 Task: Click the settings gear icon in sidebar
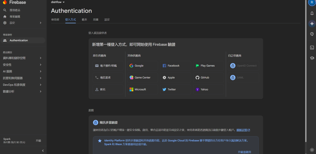(x=5, y=23)
